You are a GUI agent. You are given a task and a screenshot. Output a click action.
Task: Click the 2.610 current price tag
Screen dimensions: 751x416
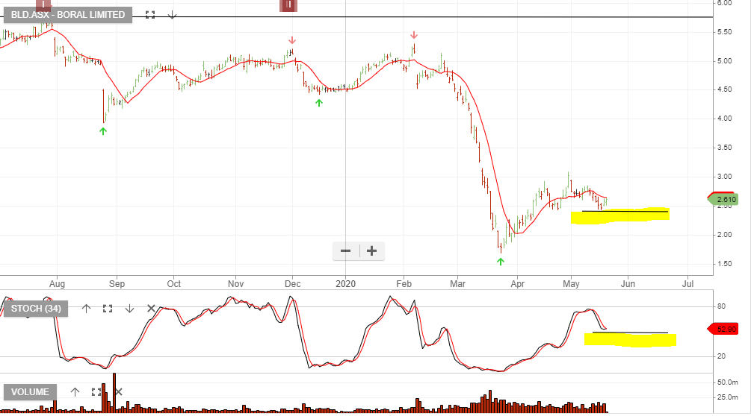click(x=723, y=199)
